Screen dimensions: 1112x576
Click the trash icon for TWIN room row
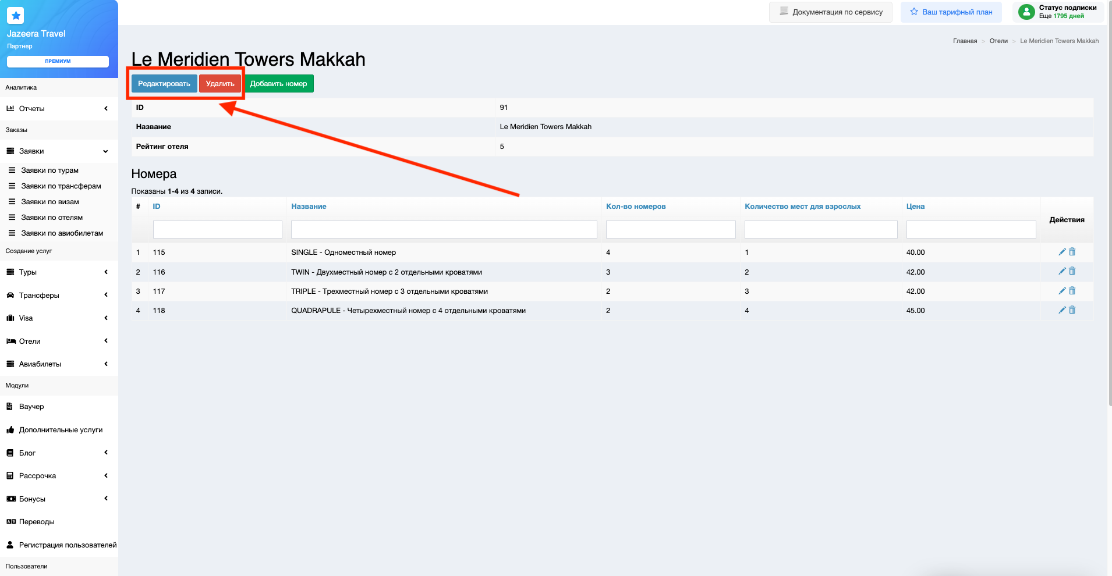1072,271
